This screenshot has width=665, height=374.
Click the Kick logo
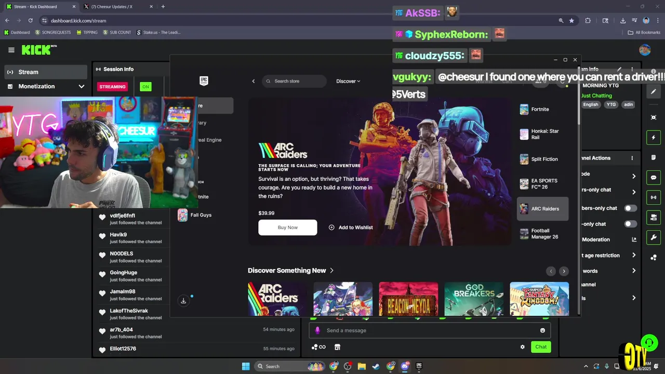coord(38,50)
